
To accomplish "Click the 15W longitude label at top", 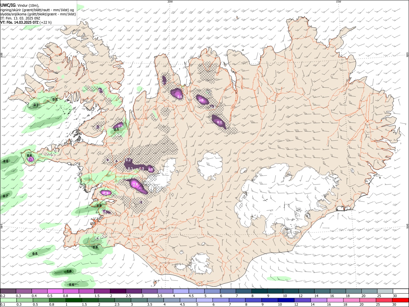I will (338, 2).
